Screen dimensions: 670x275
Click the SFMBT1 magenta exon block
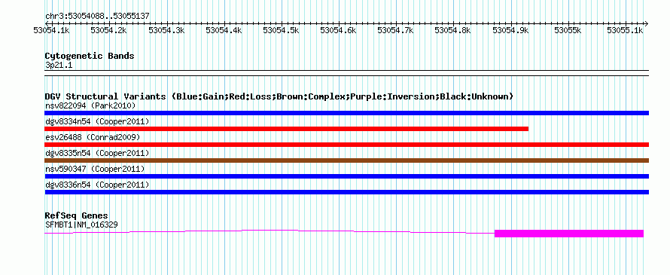click(x=568, y=234)
